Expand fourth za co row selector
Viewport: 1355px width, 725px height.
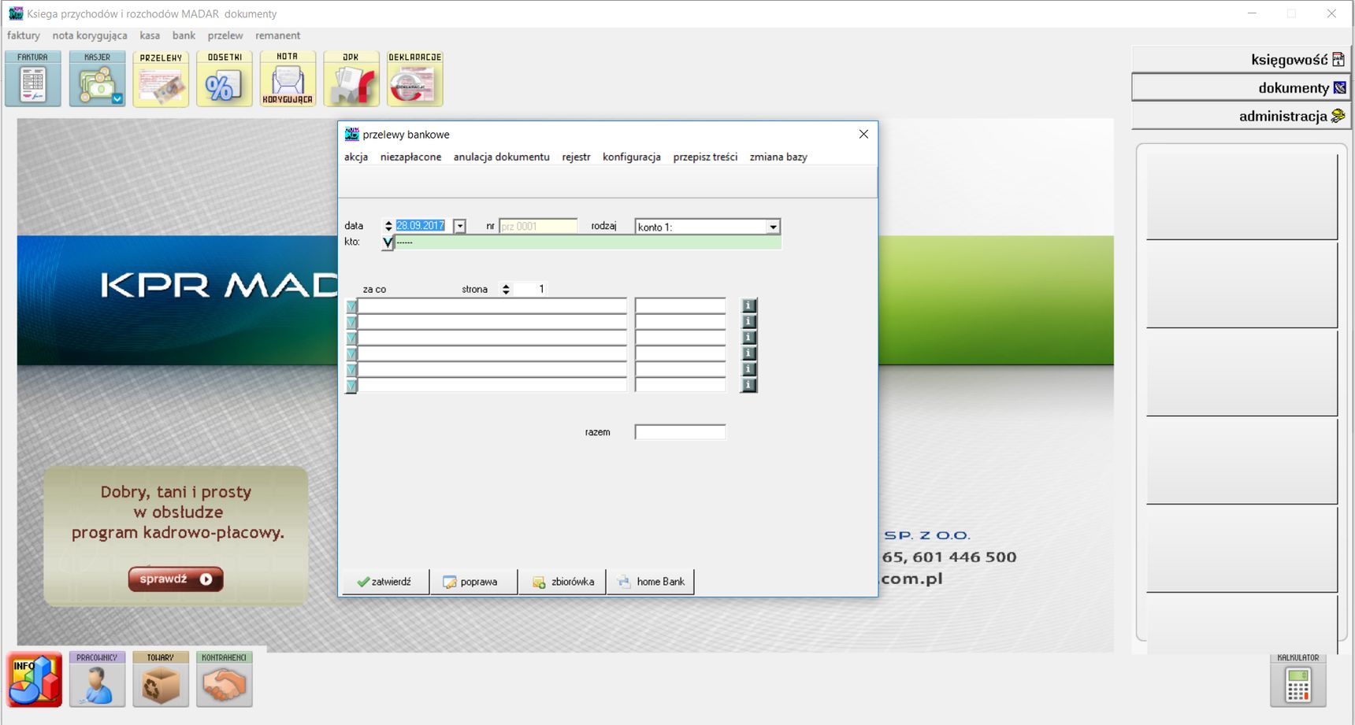pyautogui.click(x=351, y=353)
